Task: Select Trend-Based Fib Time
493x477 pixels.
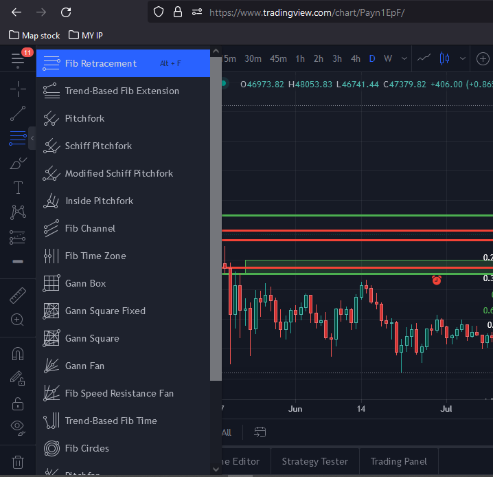Action: point(123,421)
